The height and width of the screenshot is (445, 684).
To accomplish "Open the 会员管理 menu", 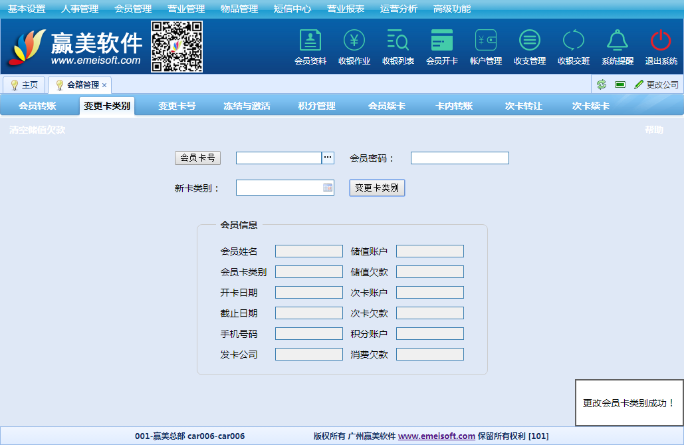I will pos(133,9).
